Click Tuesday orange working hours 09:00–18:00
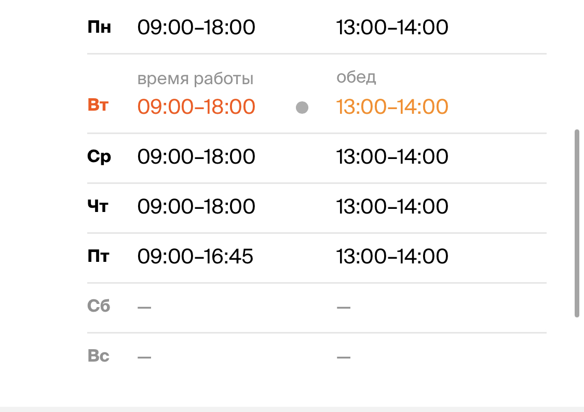Image resolution: width=584 pixels, height=412 pixels. [x=196, y=107]
